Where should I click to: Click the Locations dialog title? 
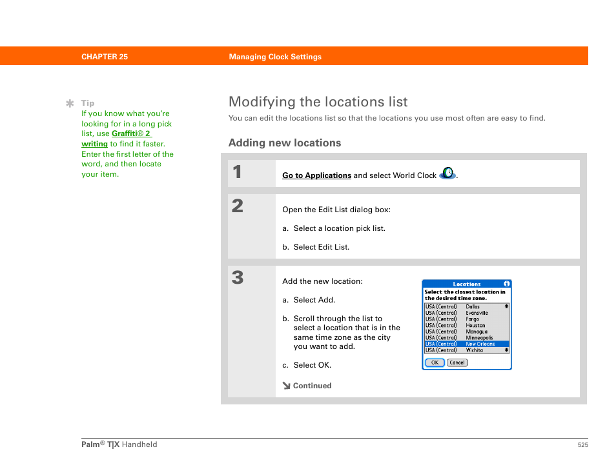467,284
